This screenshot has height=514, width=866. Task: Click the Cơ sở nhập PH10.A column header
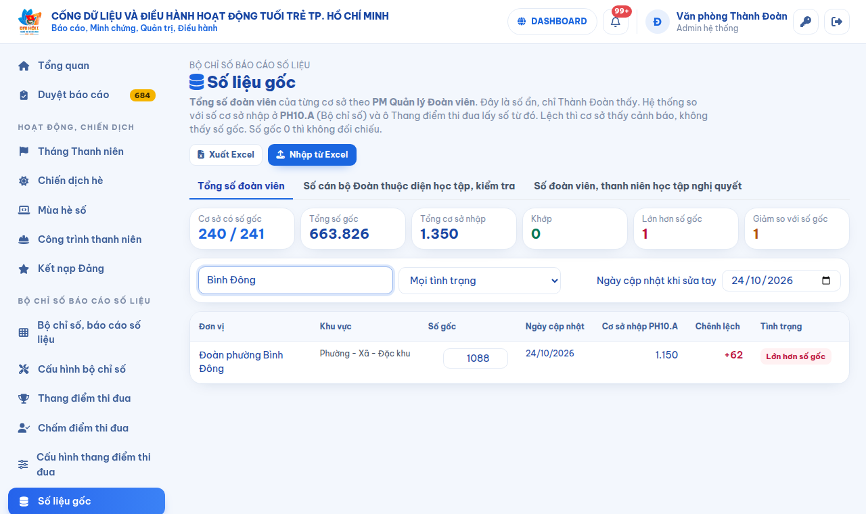coord(640,327)
